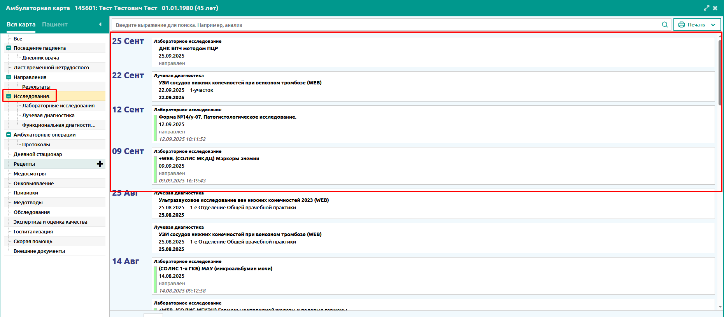Open the Маркеры анемии research entry
The height and width of the screenshot is (317, 724).
[209, 159]
